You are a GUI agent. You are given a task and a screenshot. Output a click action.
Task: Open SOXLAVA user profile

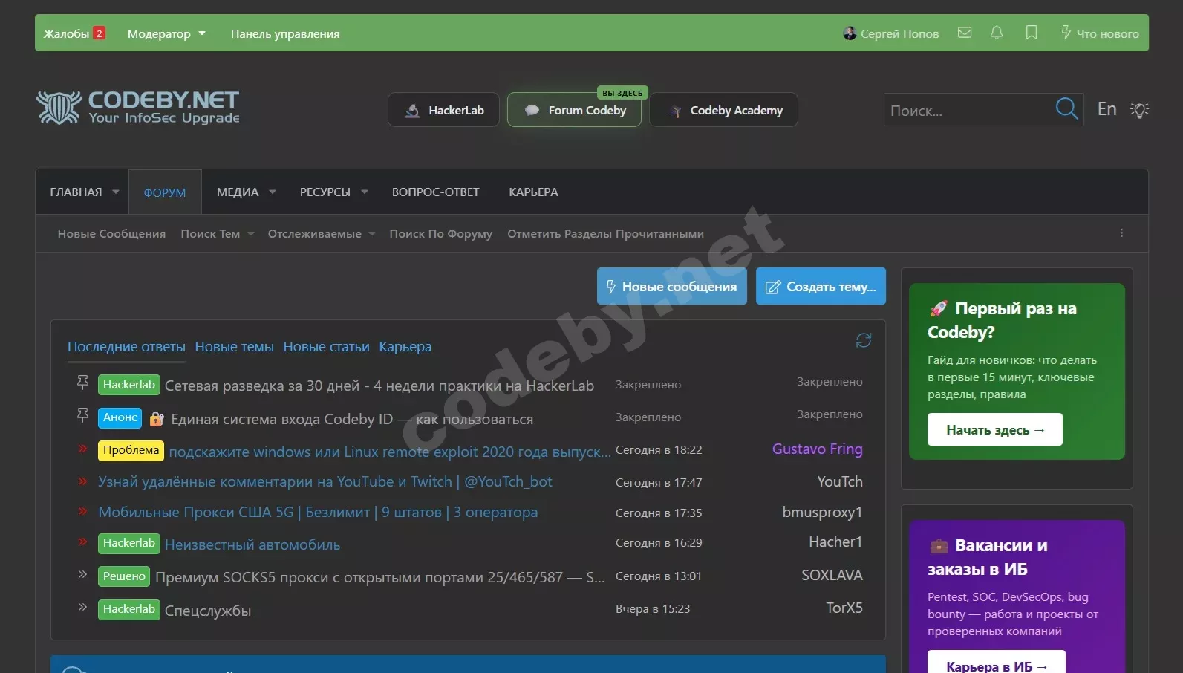click(x=832, y=575)
